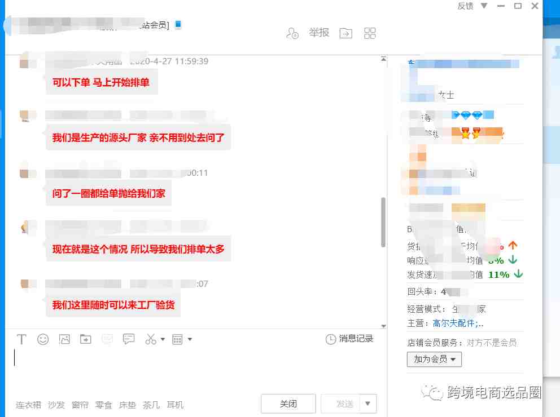This screenshot has height=417, width=560.
Task: Select the screenshot scissors tool
Action: (150, 339)
